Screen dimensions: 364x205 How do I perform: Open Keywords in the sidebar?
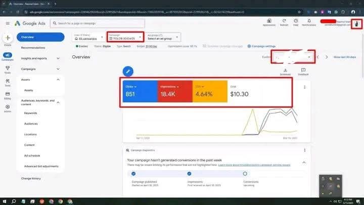tap(30, 113)
